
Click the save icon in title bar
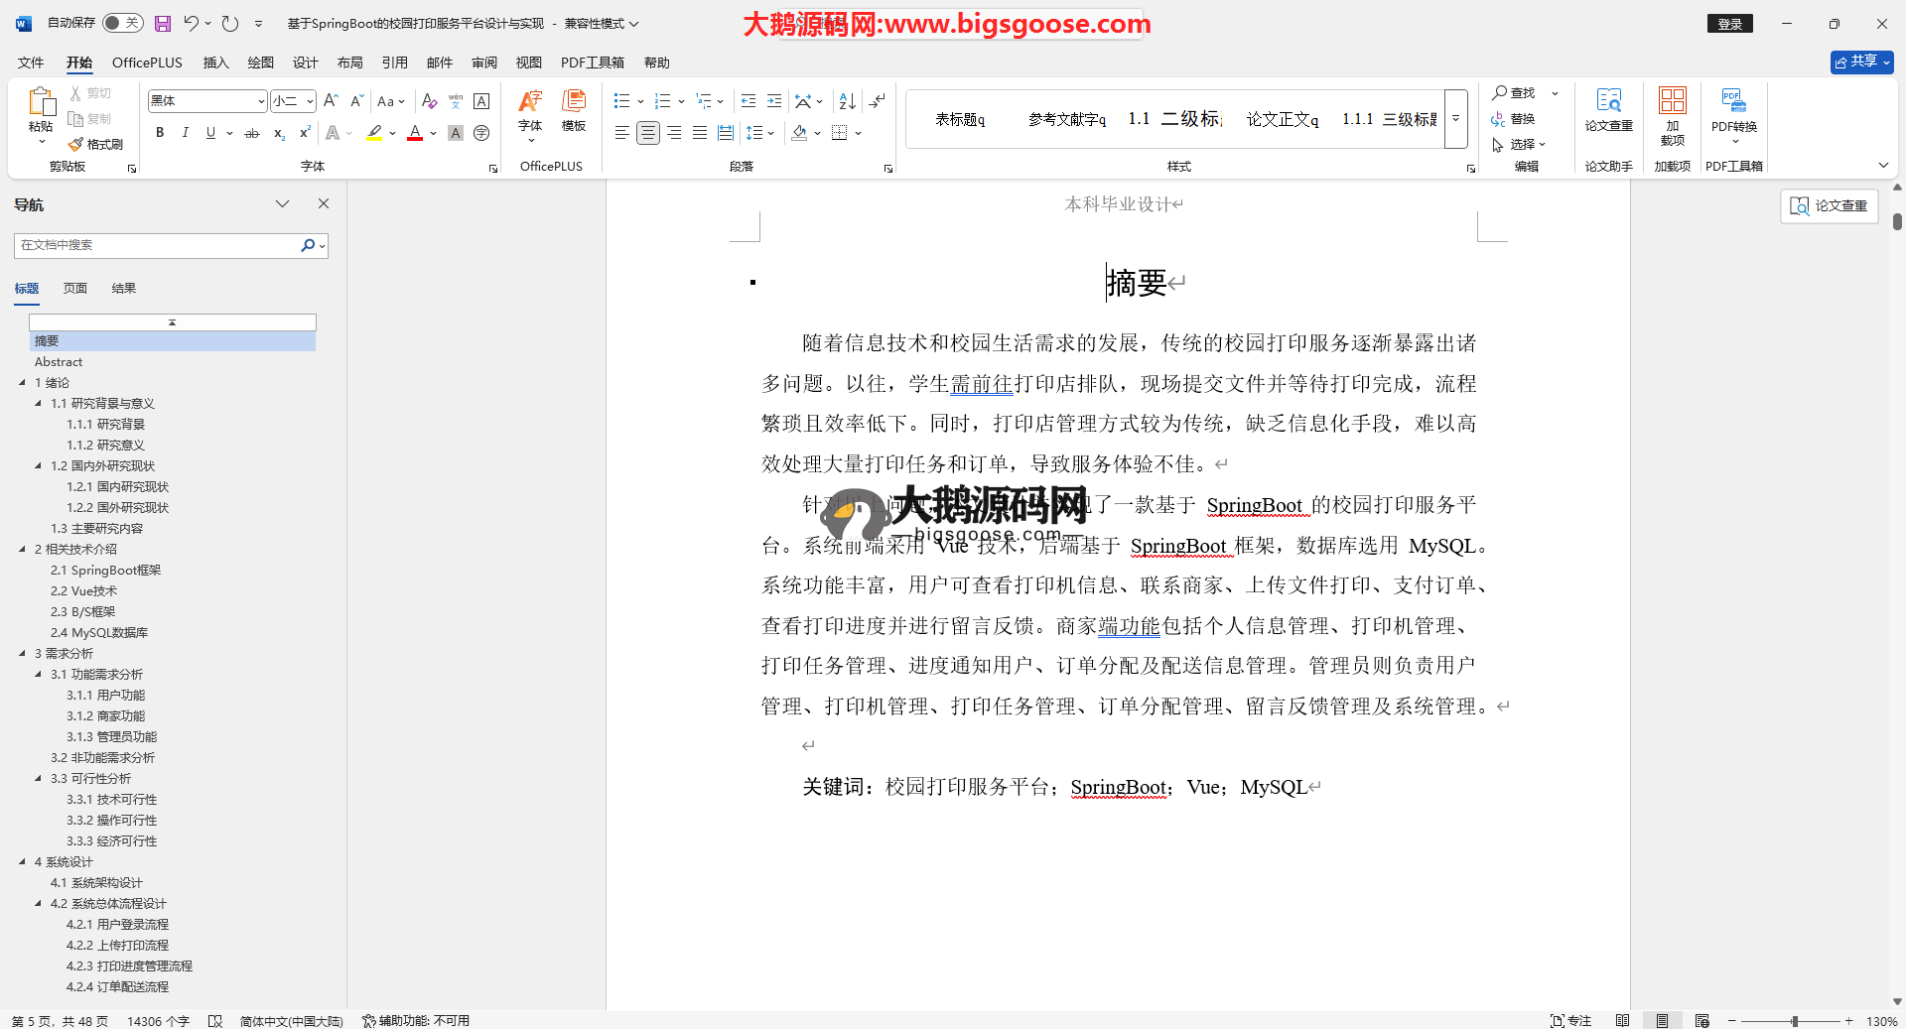pos(163,23)
